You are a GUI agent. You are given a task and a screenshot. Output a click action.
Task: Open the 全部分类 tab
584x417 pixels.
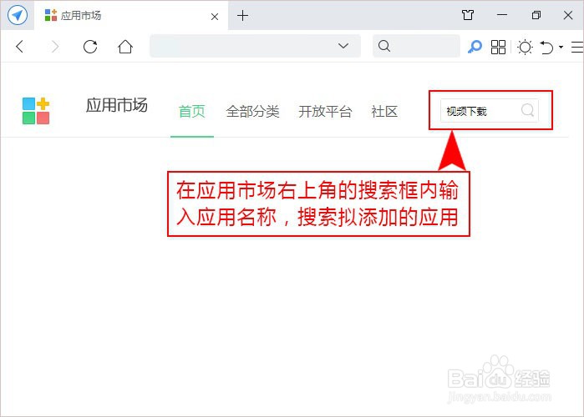pos(252,112)
